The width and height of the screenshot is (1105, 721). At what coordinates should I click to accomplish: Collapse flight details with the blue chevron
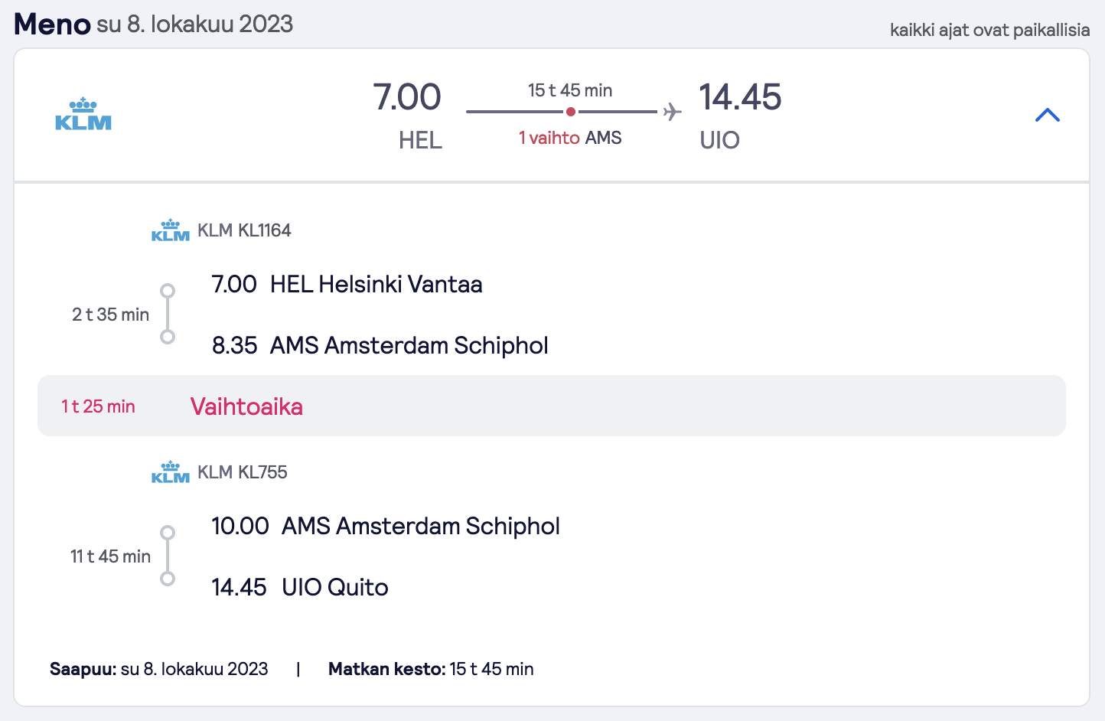1047,116
